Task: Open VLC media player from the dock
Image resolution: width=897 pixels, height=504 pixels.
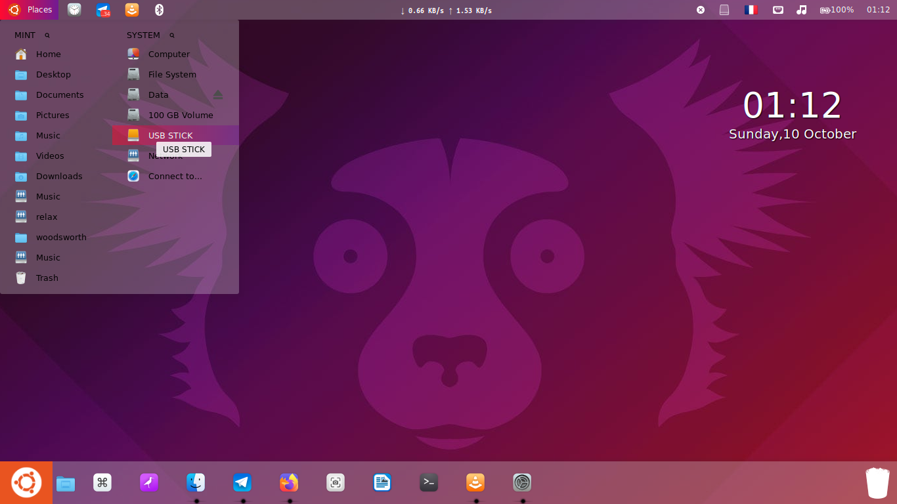Action: tap(475, 483)
